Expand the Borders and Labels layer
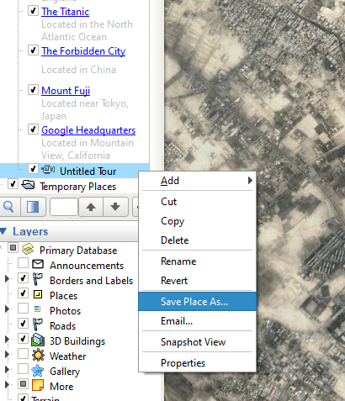Screen dimensions: 345x401 coord(7,279)
